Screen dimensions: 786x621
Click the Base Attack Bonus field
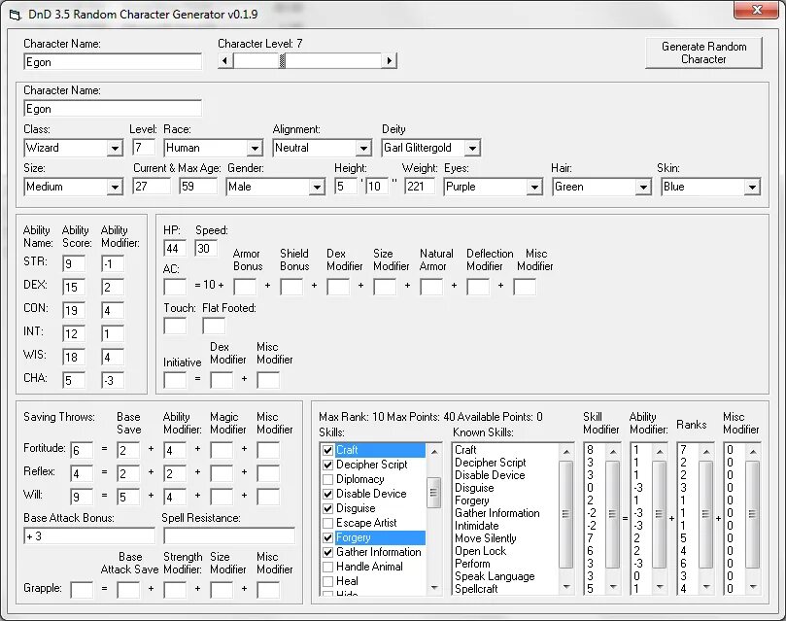(x=89, y=536)
